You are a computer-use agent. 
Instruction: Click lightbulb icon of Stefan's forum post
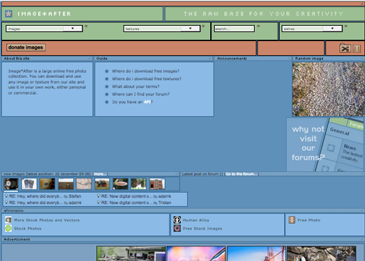click(6, 196)
